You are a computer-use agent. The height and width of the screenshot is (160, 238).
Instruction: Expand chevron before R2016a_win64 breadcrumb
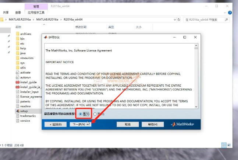click(x=61, y=20)
